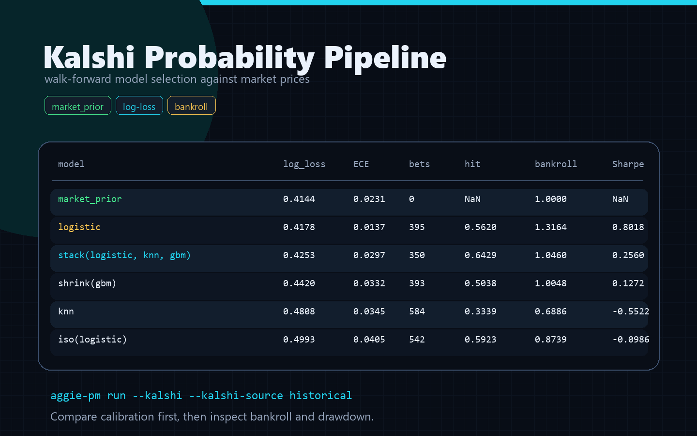Click bets value 542 for iso(logistic)
Viewport: 697px width, 436px height.
(417, 340)
